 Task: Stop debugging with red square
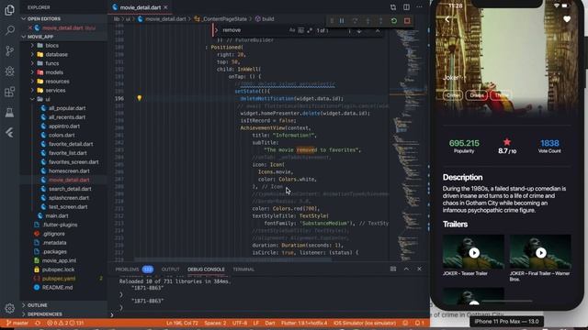(x=407, y=20)
